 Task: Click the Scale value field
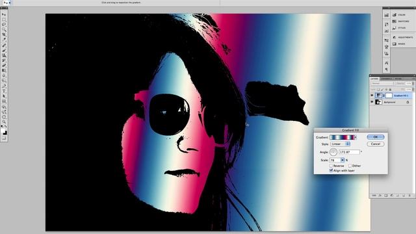[x=335, y=161]
